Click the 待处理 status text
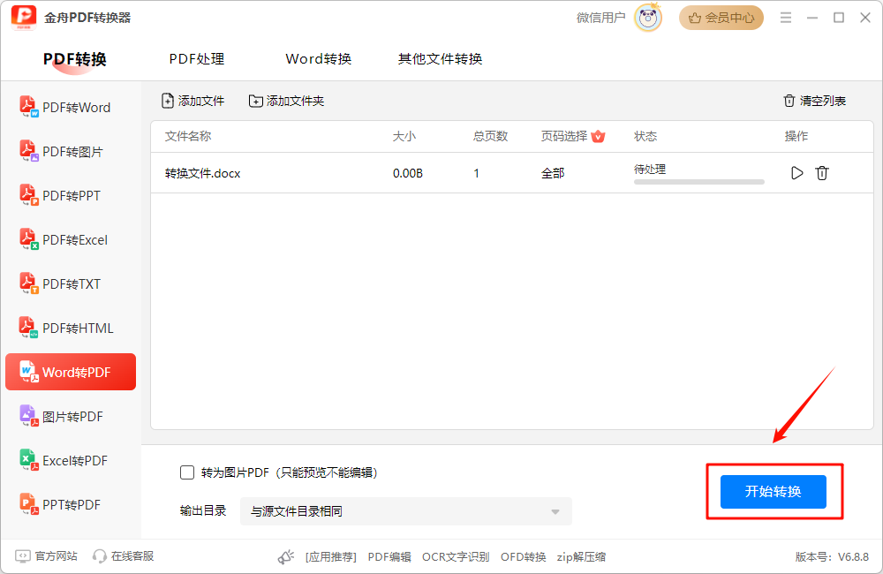The width and height of the screenshot is (883, 574). click(650, 169)
